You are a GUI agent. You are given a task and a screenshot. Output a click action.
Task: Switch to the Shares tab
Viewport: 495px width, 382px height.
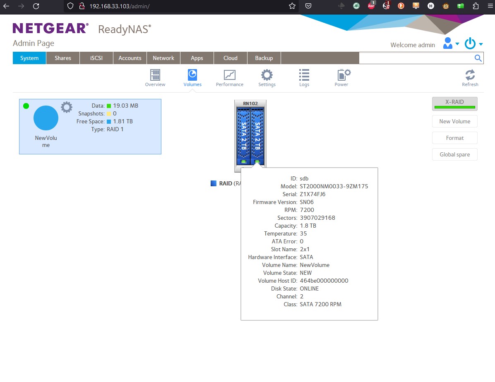62,58
